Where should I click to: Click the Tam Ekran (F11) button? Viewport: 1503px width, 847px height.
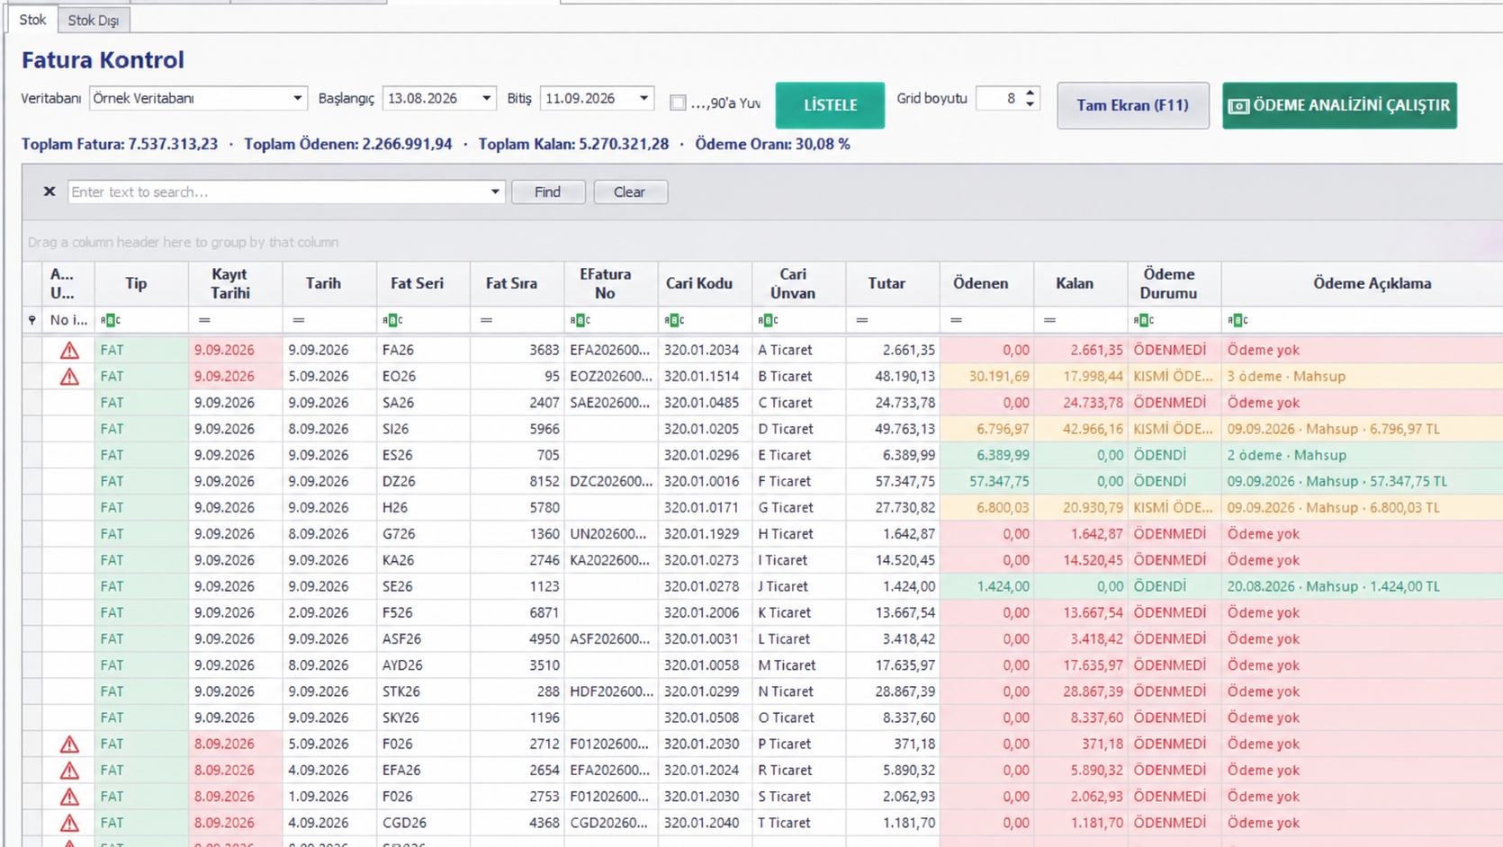click(1133, 105)
